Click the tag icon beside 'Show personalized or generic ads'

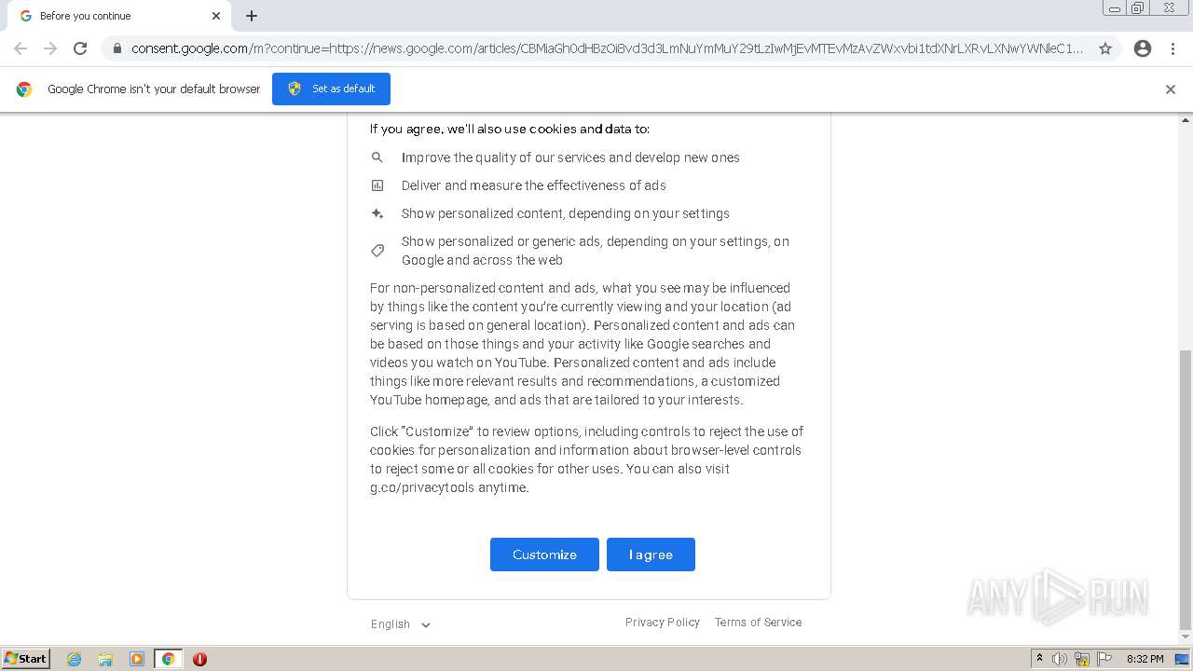[377, 251]
